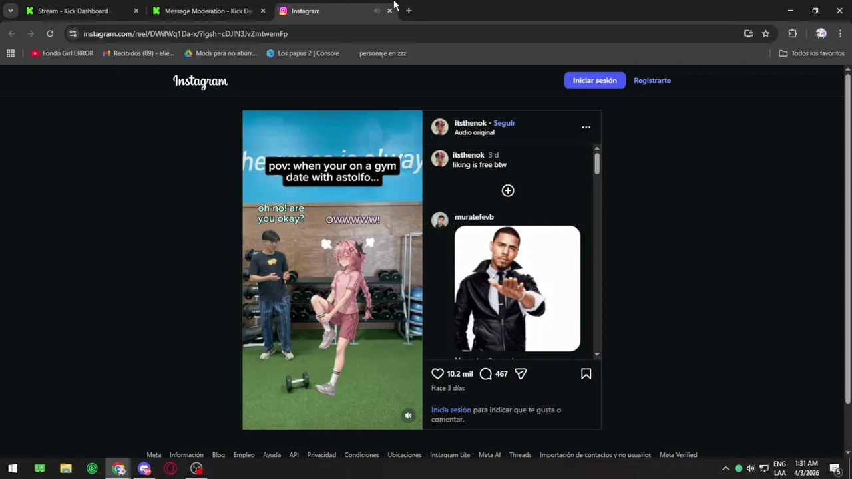Bookmark this page with the star icon
The width and height of the screenshot is (852, 479).
(x=765, y=33)
